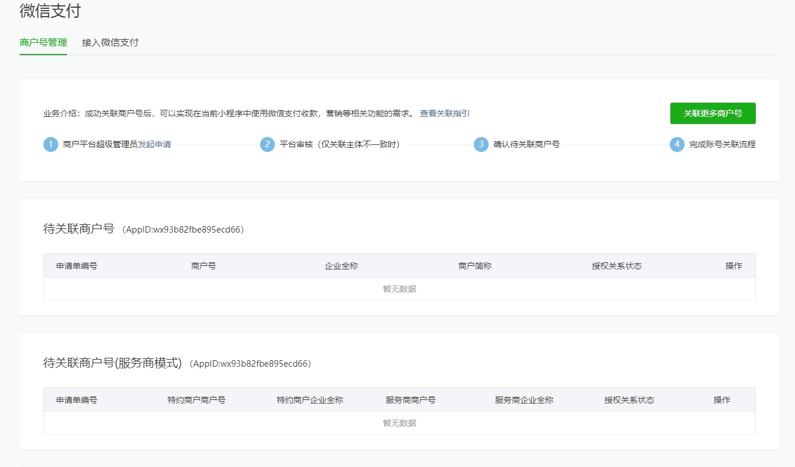Click 暂无数据 in the first 待关联商户号 table
This screenshot has width=795, height=467.
pyautogui.click(x=400, y=289)
